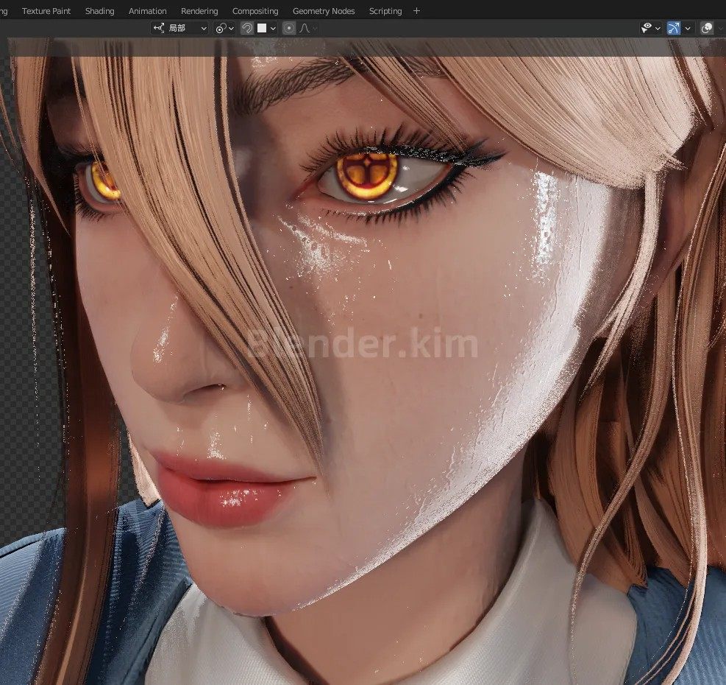Open the Shading workspace tab
726x685 pixels.
pos(99,10)
